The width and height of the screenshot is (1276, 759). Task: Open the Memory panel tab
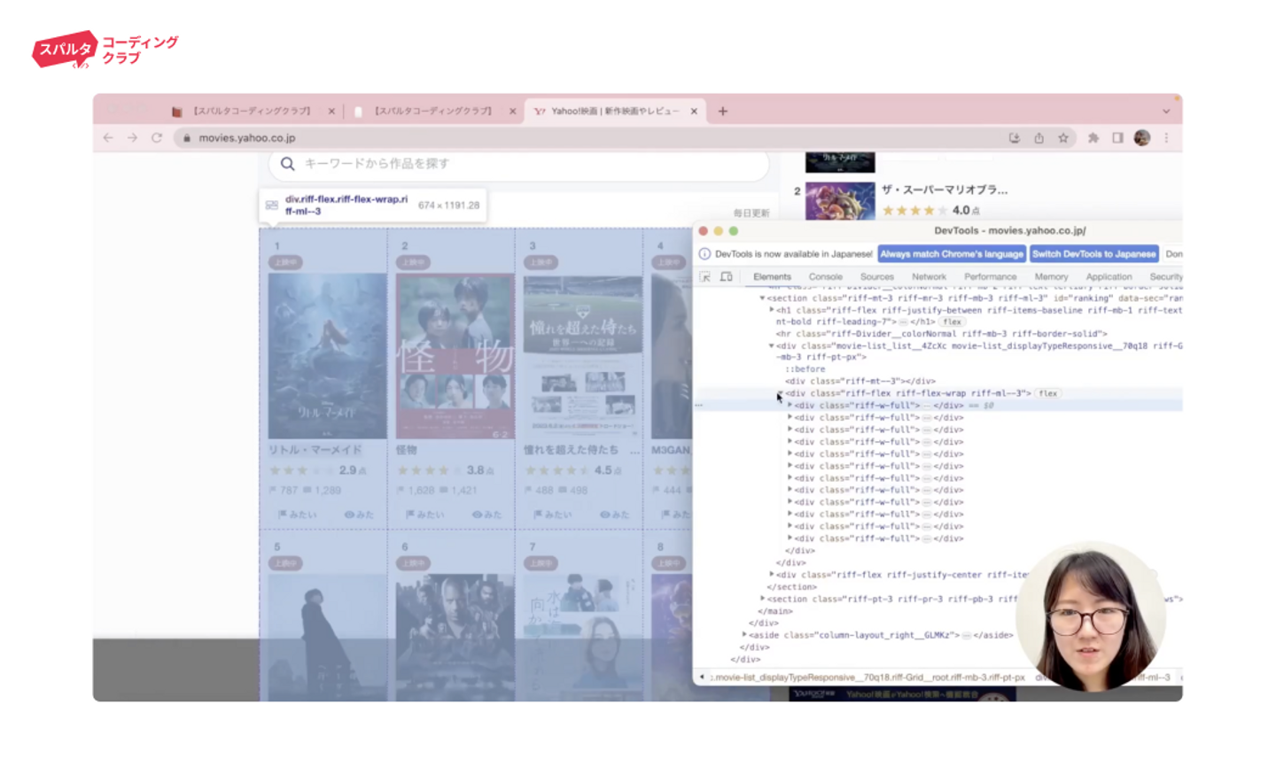tap(1051, 277)
